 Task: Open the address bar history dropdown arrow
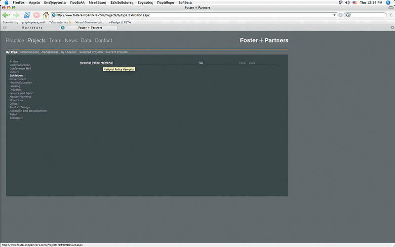point(334,15)
